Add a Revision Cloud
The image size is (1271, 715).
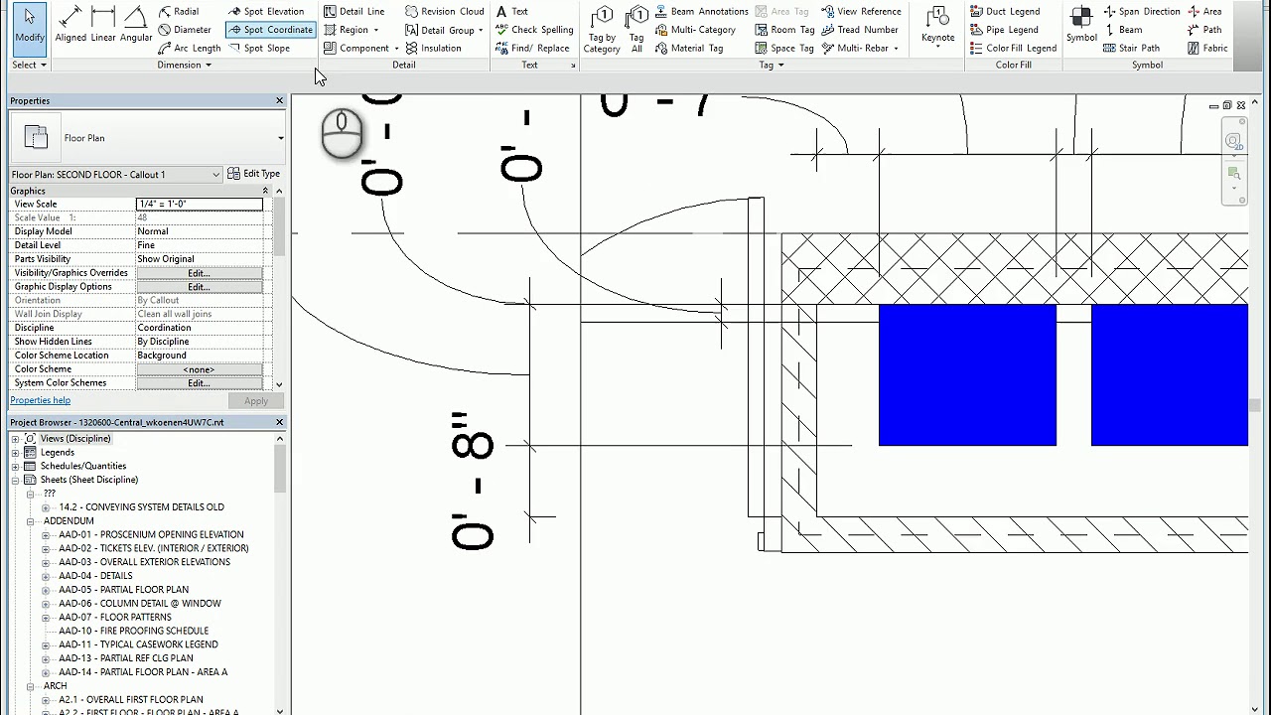444,12
